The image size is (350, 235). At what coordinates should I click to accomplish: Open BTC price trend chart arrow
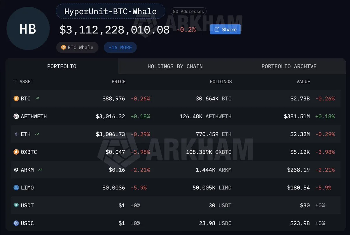point(37,99)
